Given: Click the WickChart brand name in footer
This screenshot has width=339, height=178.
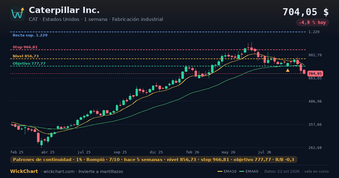Looking at the screenshot, I should pyautogui.click(x=24, y=172).
